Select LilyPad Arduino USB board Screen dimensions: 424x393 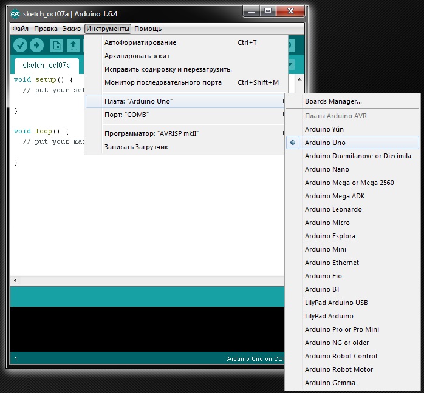(x=352, y=303)
